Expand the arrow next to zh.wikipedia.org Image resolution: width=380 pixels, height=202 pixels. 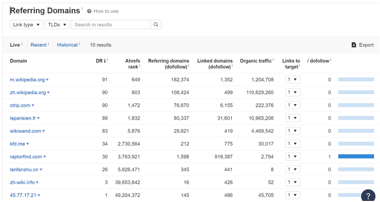coord(48,93)
